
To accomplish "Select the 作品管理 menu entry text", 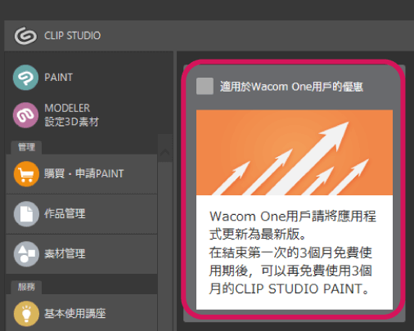I will [x=65, y=214].
